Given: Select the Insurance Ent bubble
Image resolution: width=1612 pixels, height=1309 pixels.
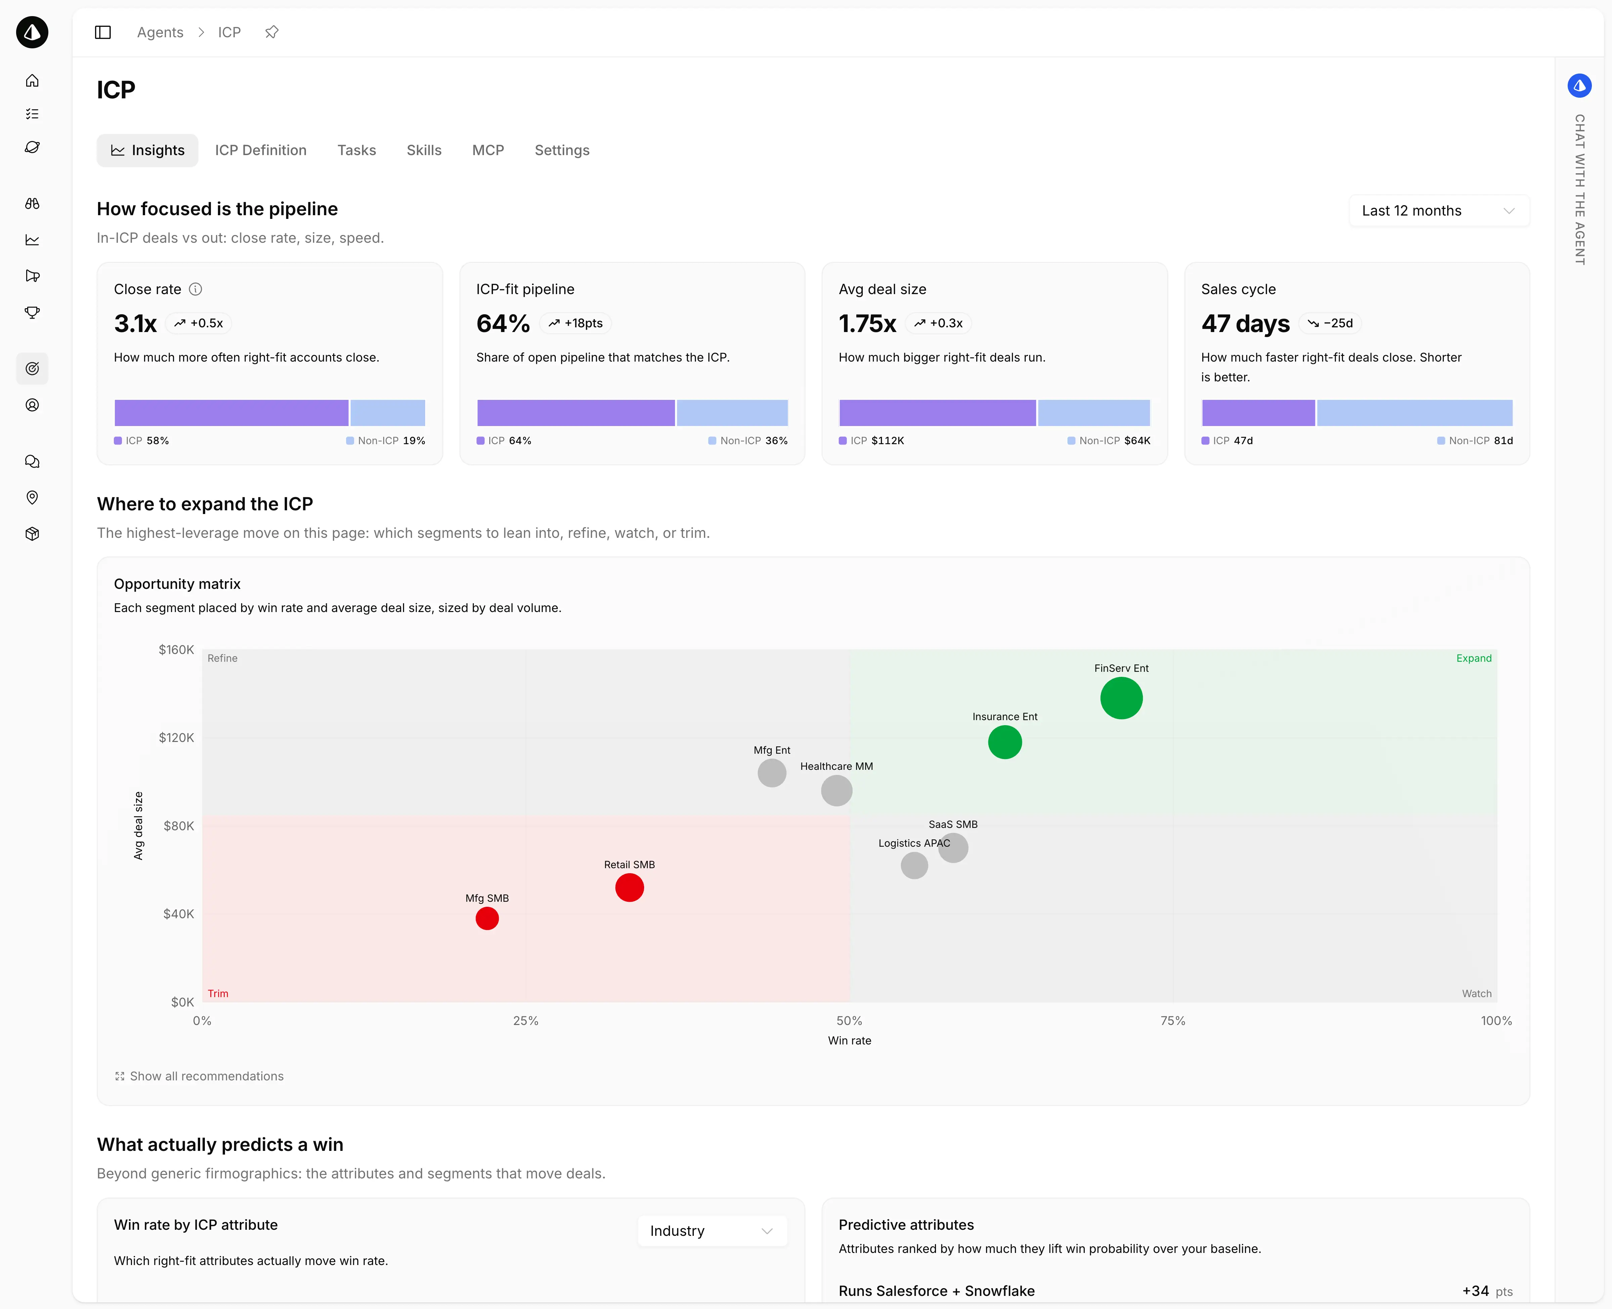Looking at the screenshot, I should 1005,743.
